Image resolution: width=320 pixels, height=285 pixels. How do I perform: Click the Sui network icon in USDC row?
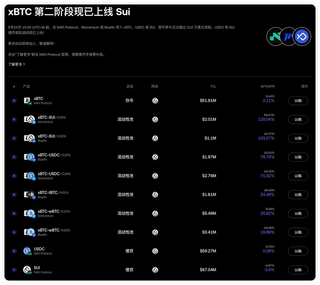(155, 251)
